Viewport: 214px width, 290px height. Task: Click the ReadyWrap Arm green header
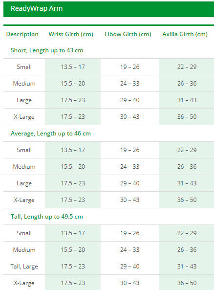click(108, 9)
